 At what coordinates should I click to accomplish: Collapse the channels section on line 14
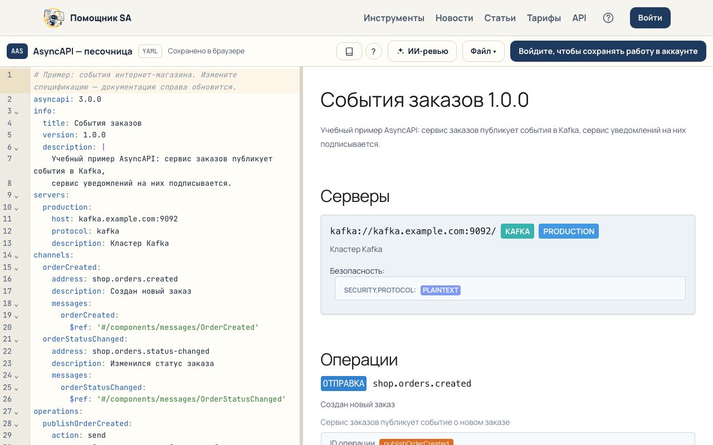click(16, 255)
